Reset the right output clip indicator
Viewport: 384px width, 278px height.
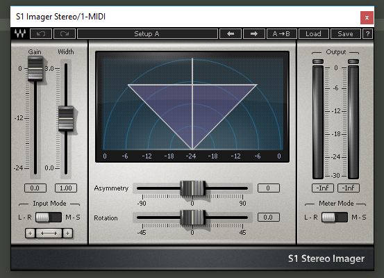pyautogui.click(x=353, y=61)
